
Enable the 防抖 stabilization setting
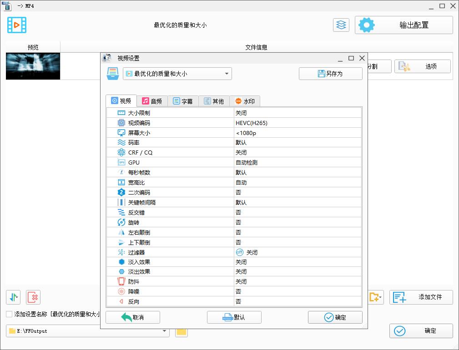242,281
